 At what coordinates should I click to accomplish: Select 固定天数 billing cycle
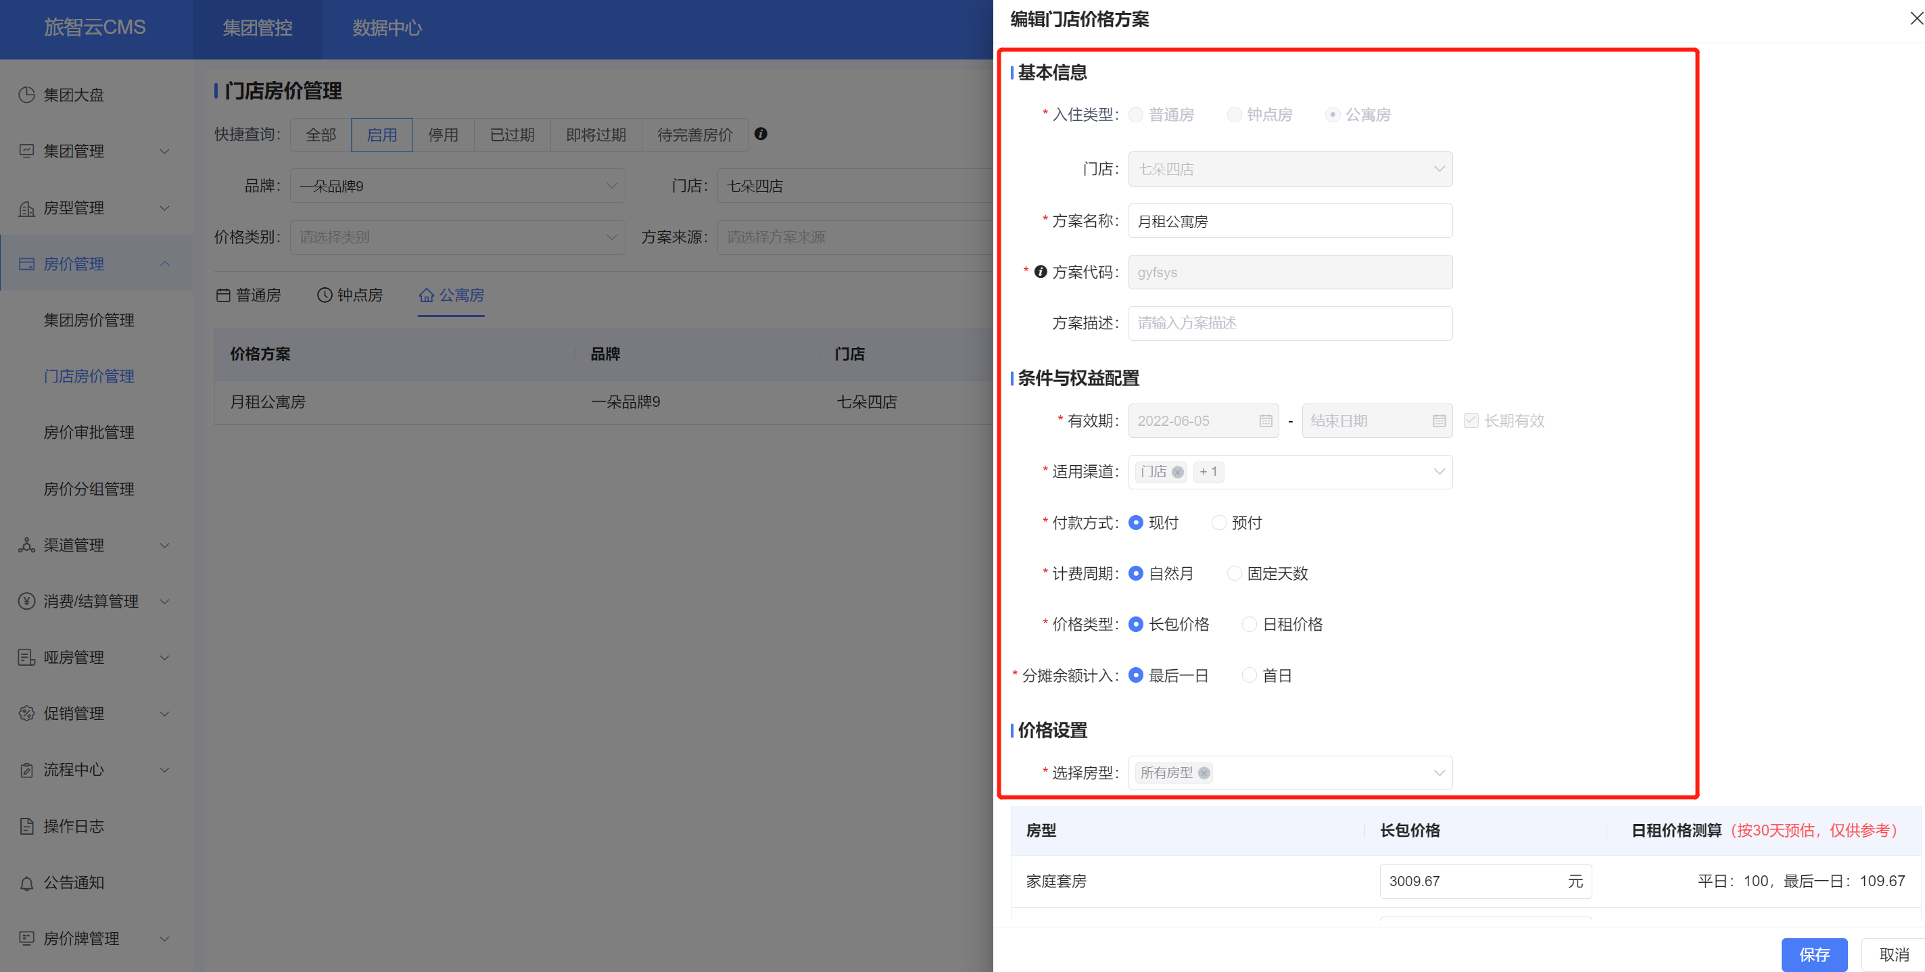click(x=1235, y=573)
